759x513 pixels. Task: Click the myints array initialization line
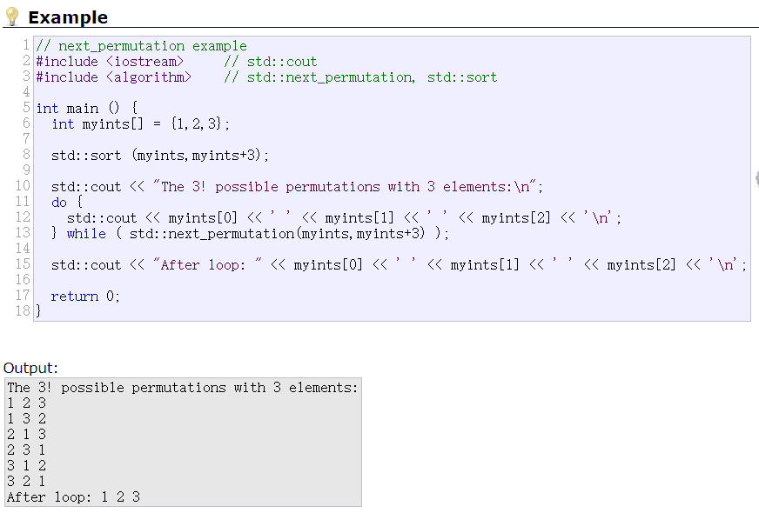tap(141, 124)
